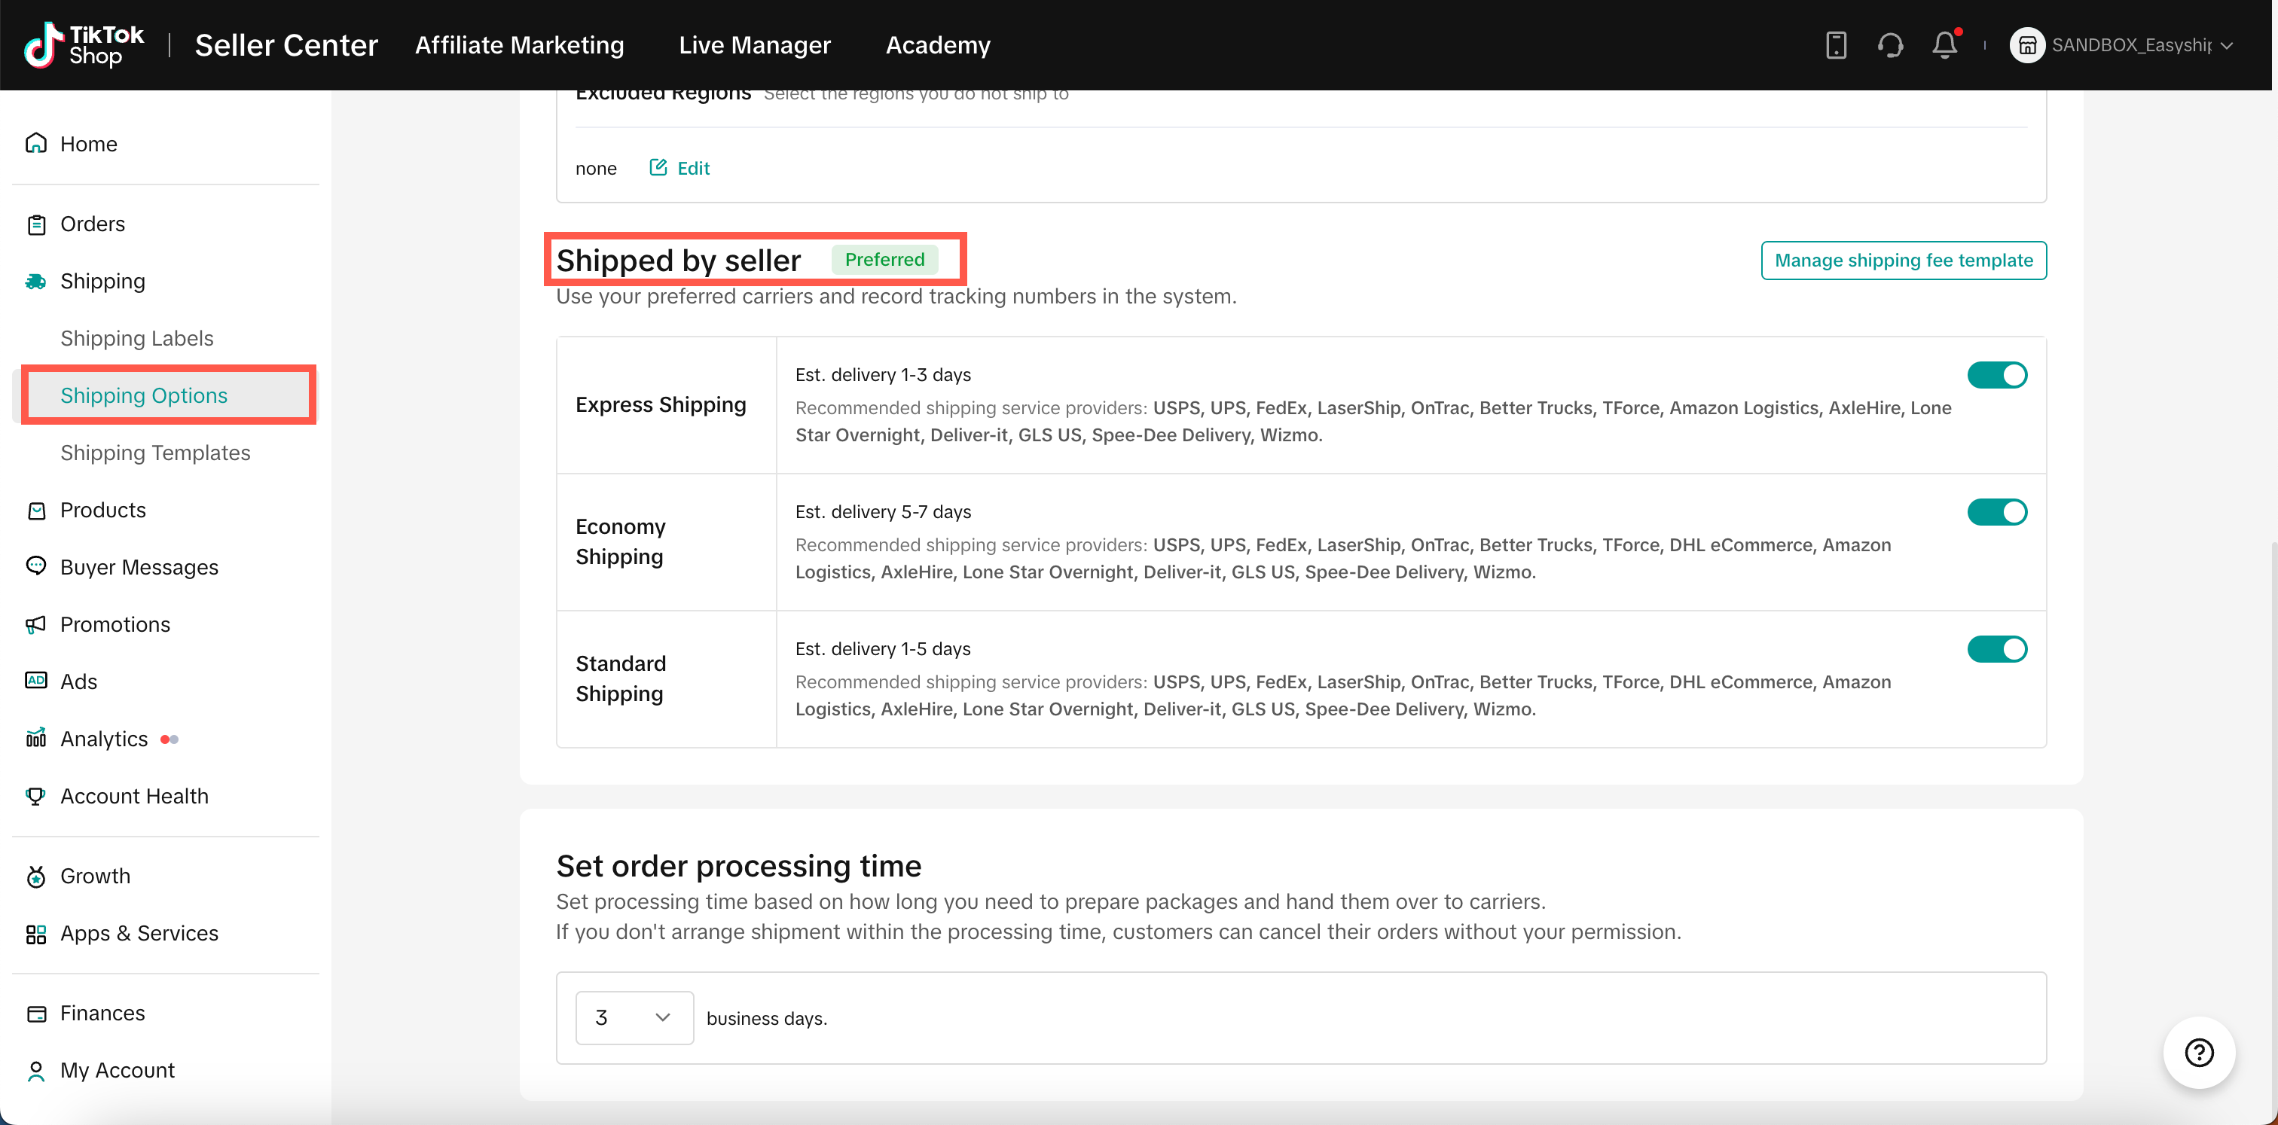This screenshot has width=2278, height=1125.
Task: Open Account Health label in sidebar
Action: click(134, 796)
